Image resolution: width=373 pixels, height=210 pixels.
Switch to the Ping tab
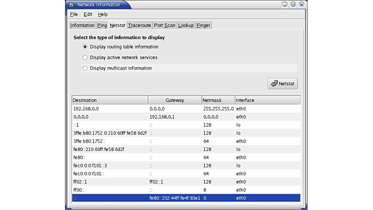(x=102, y=25)
